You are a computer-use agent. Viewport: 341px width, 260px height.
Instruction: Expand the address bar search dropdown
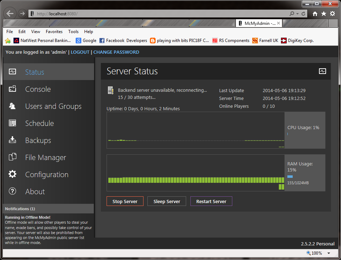point(297,14)
